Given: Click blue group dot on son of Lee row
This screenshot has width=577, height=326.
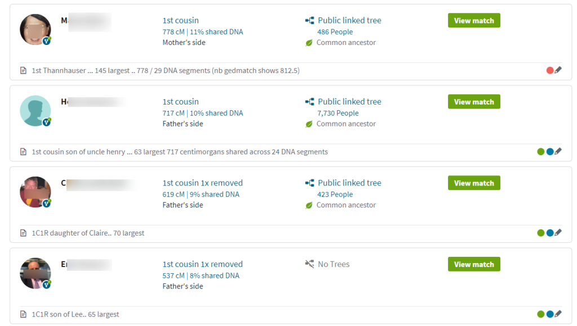Looking at the screenshot, I should pyautogui.click(x=550, y=314).
